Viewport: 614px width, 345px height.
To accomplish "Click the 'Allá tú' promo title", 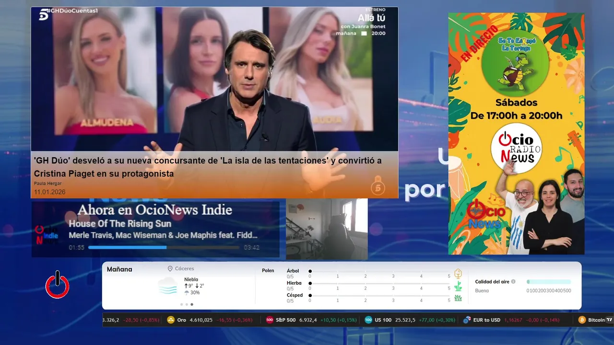I will 371,18.
